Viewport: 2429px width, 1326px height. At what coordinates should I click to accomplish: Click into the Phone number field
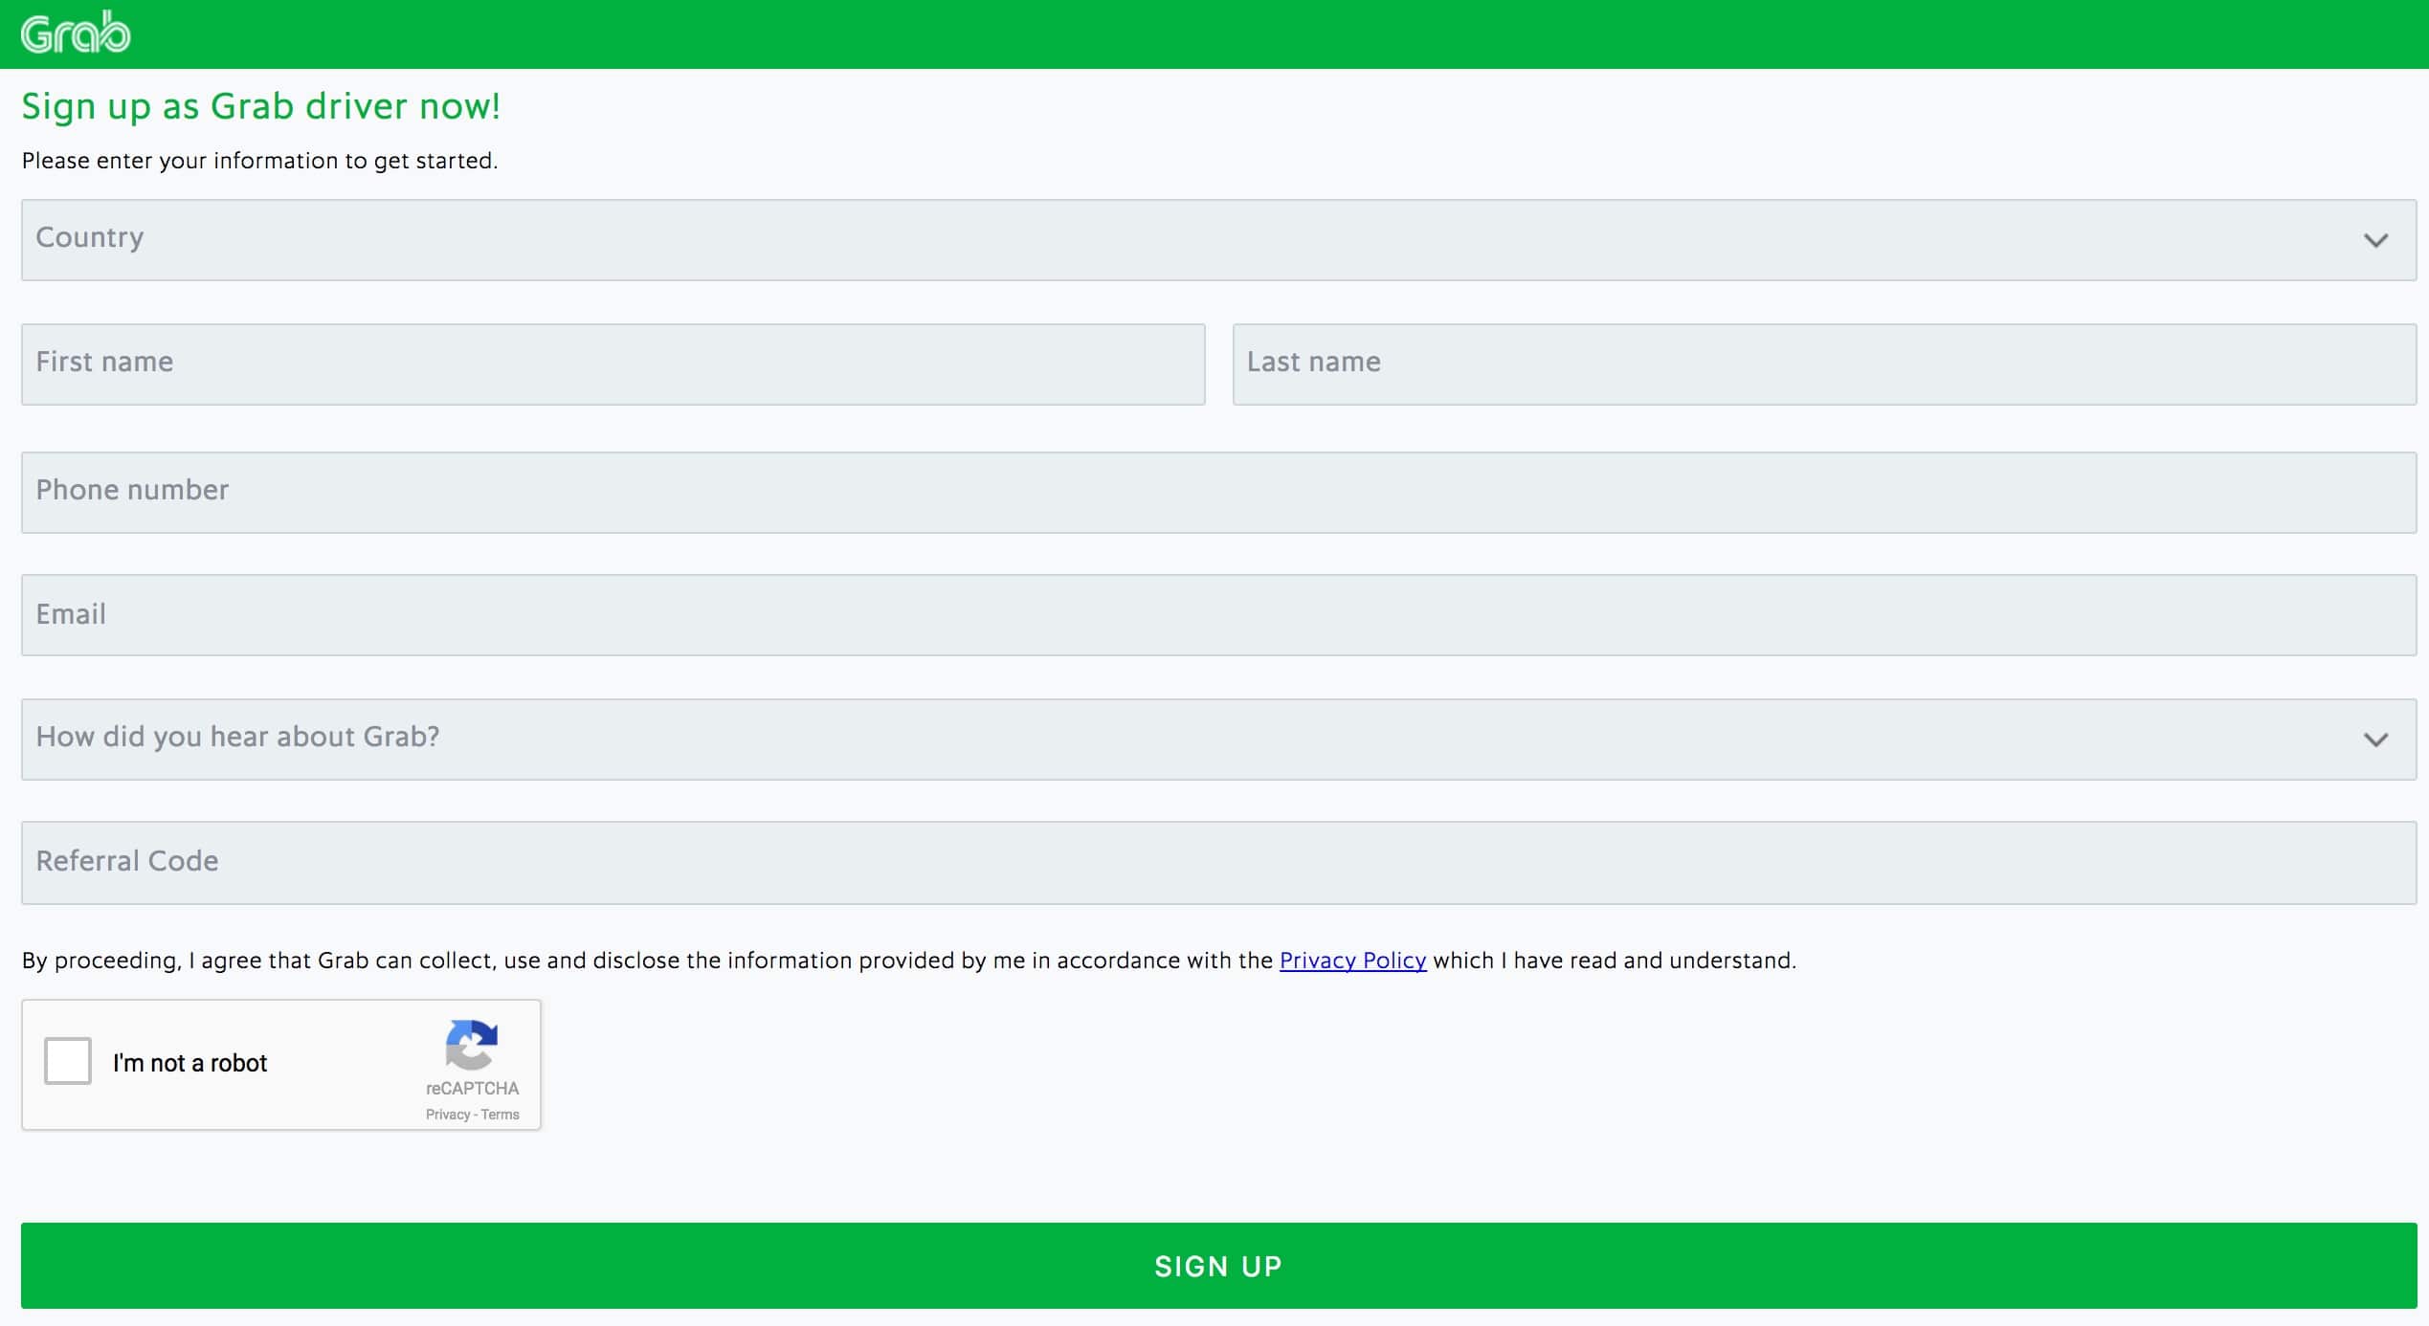point(1218,492)
